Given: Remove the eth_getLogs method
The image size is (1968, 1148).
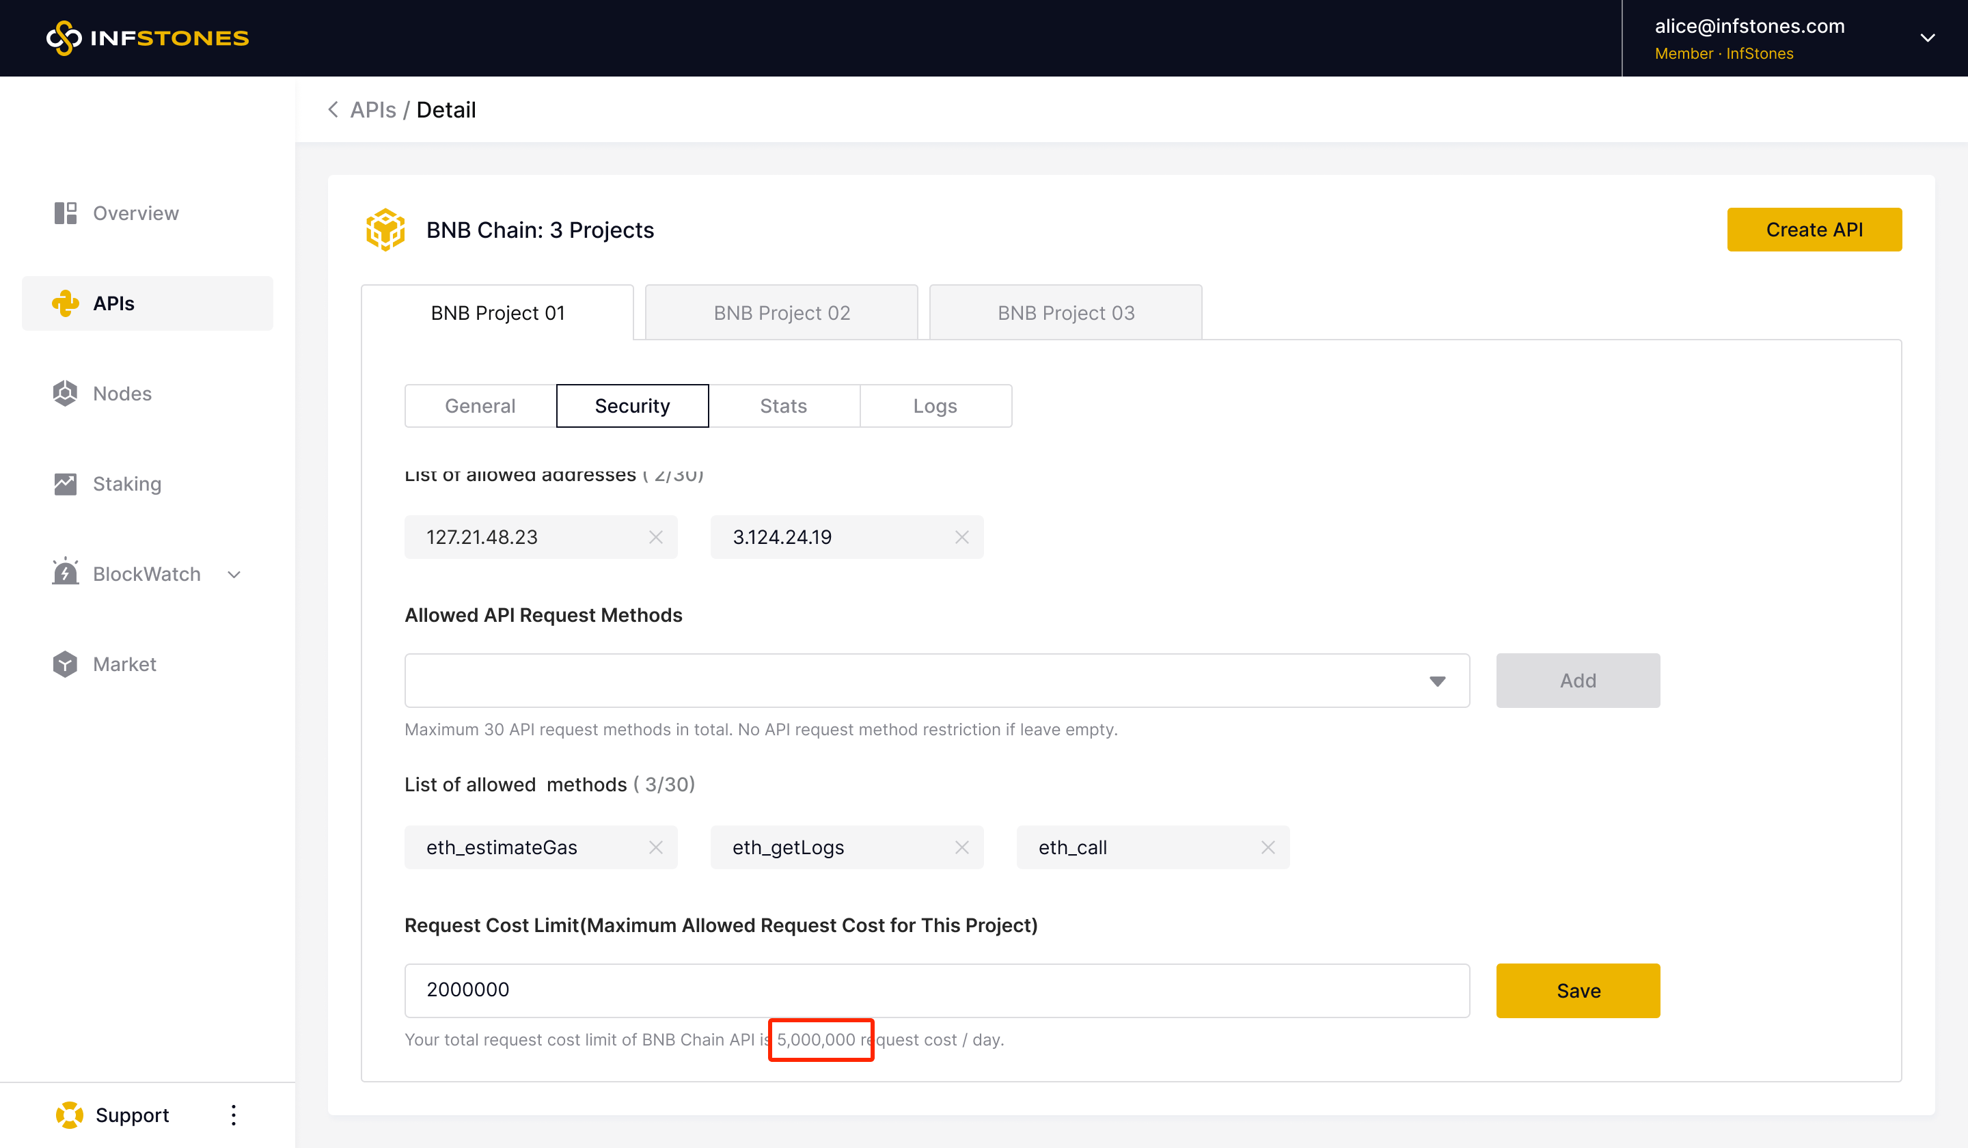Looking at the screenshot, I should 961,847.
